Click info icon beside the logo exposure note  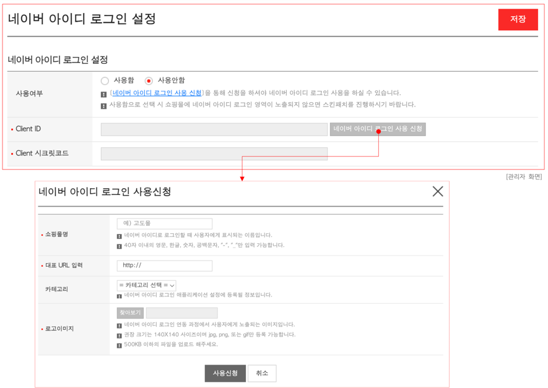pos(120,325)
